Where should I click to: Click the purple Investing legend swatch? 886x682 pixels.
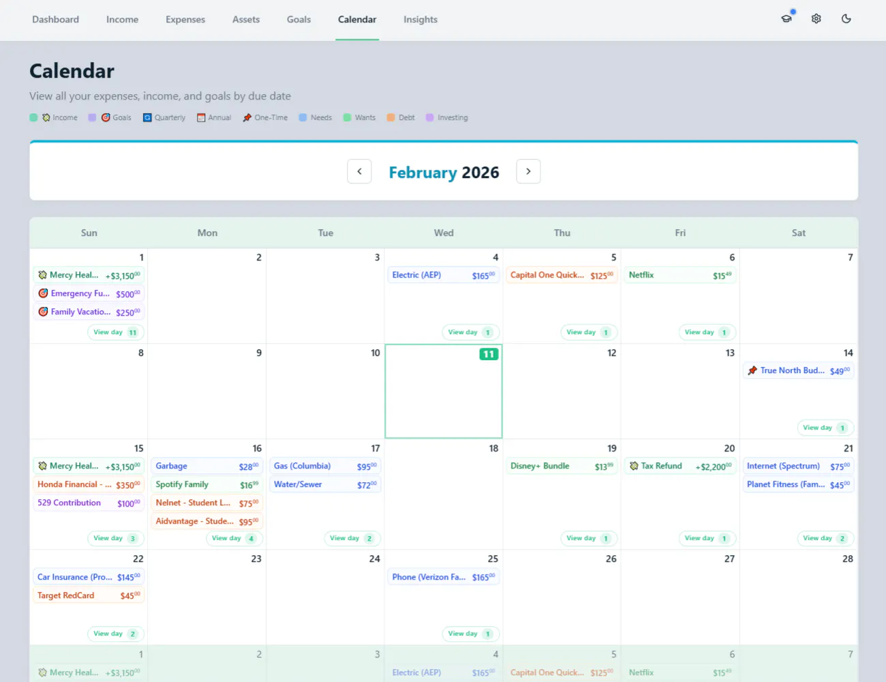coord(429,117)
